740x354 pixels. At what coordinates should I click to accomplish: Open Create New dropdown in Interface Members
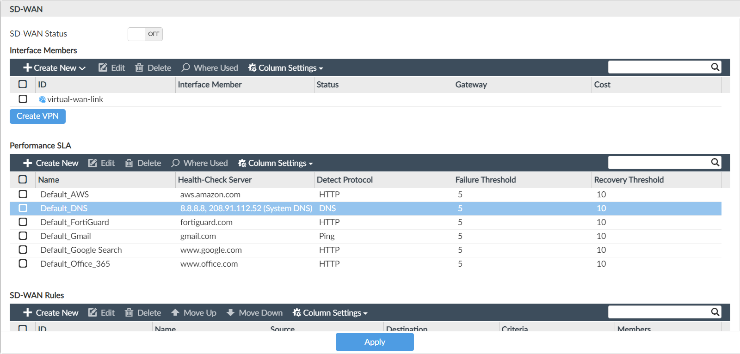point(55,68)
